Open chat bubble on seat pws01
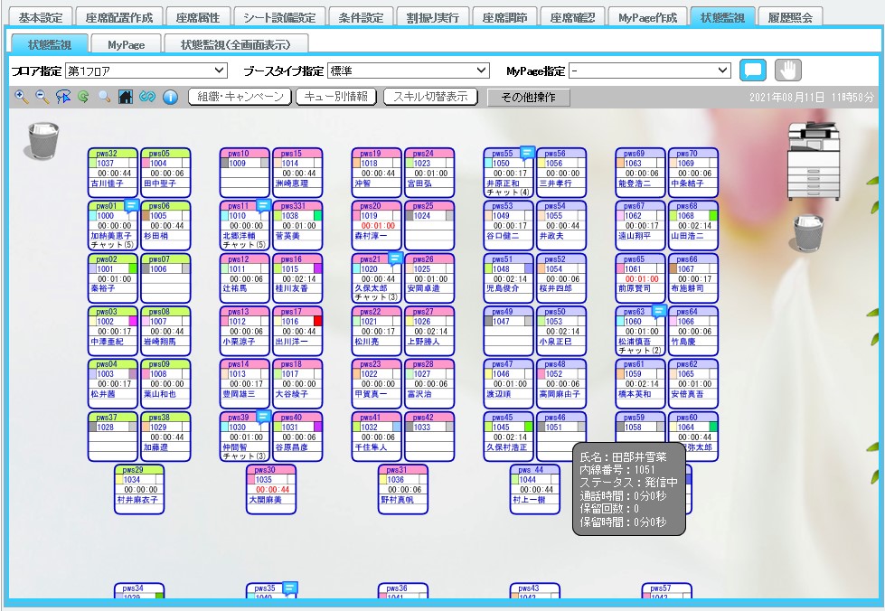Image resolution: width=885 pixels, height=611 pixels. pyautogui.click(x=130, y=206)
